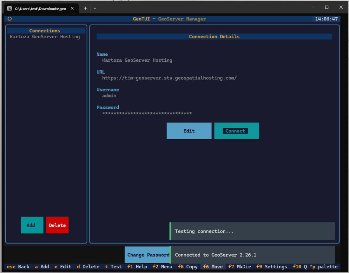
Task: Click the Password field label
Action: (108, 108)
